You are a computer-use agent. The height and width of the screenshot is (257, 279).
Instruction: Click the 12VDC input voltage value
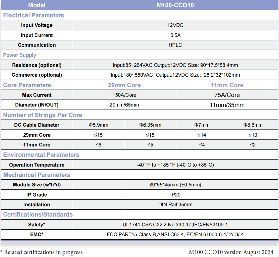point(175,25)
